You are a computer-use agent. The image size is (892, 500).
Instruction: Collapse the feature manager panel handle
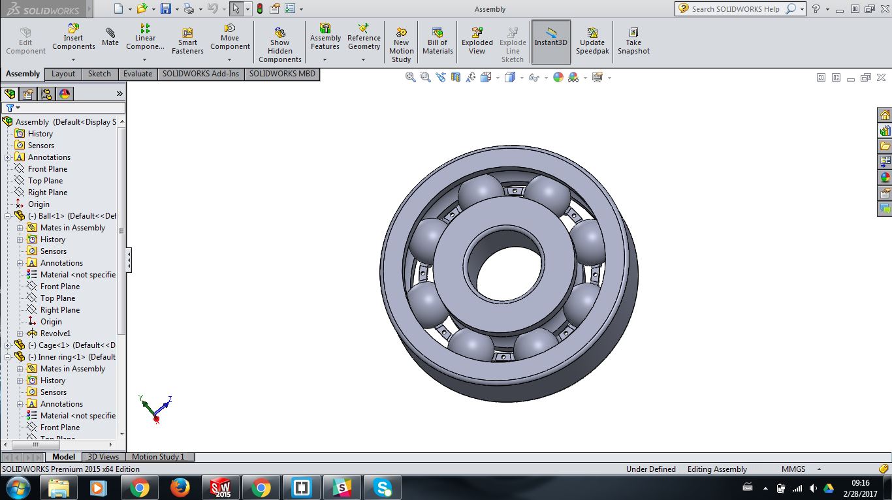pos(129,260)
